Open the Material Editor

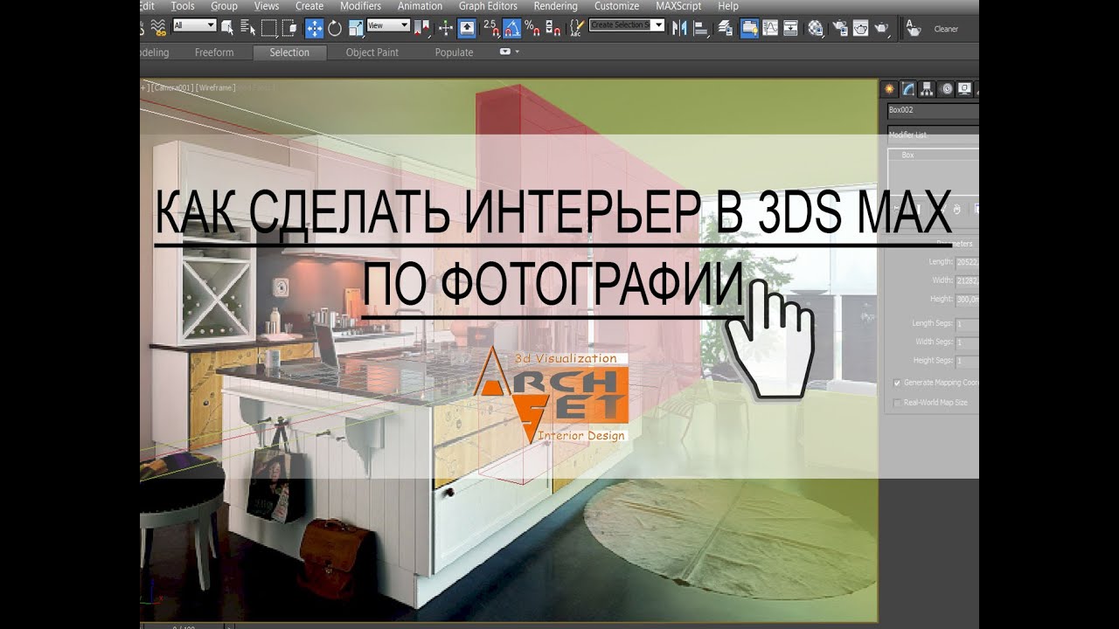click(x=816, y=28)
